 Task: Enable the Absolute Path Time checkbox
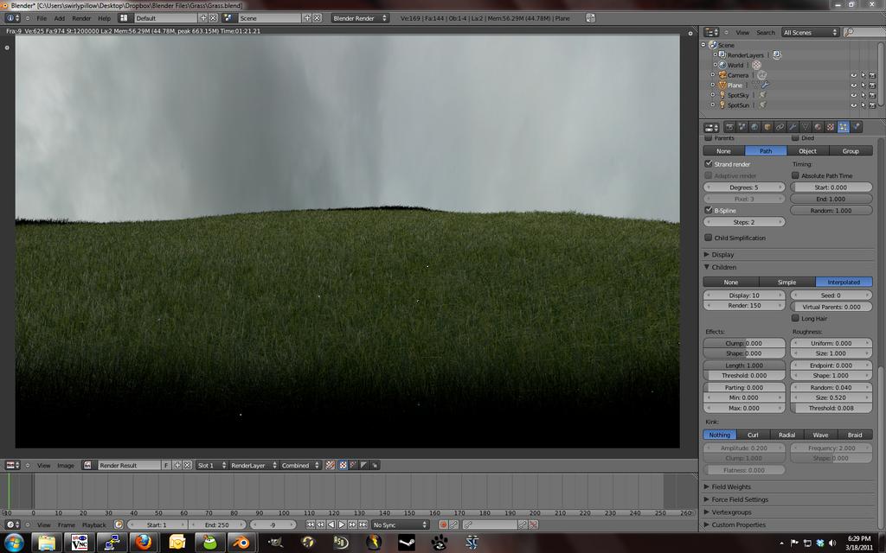(x=795, y=175)
